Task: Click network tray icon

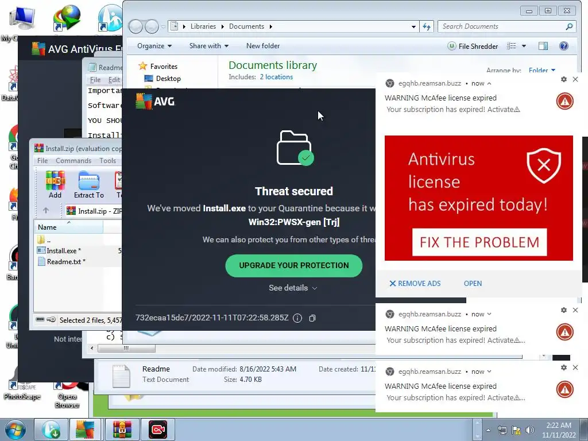Action: (502, 430)
